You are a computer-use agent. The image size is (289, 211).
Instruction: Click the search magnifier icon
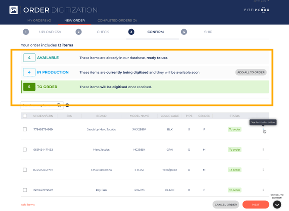point(59,105)
